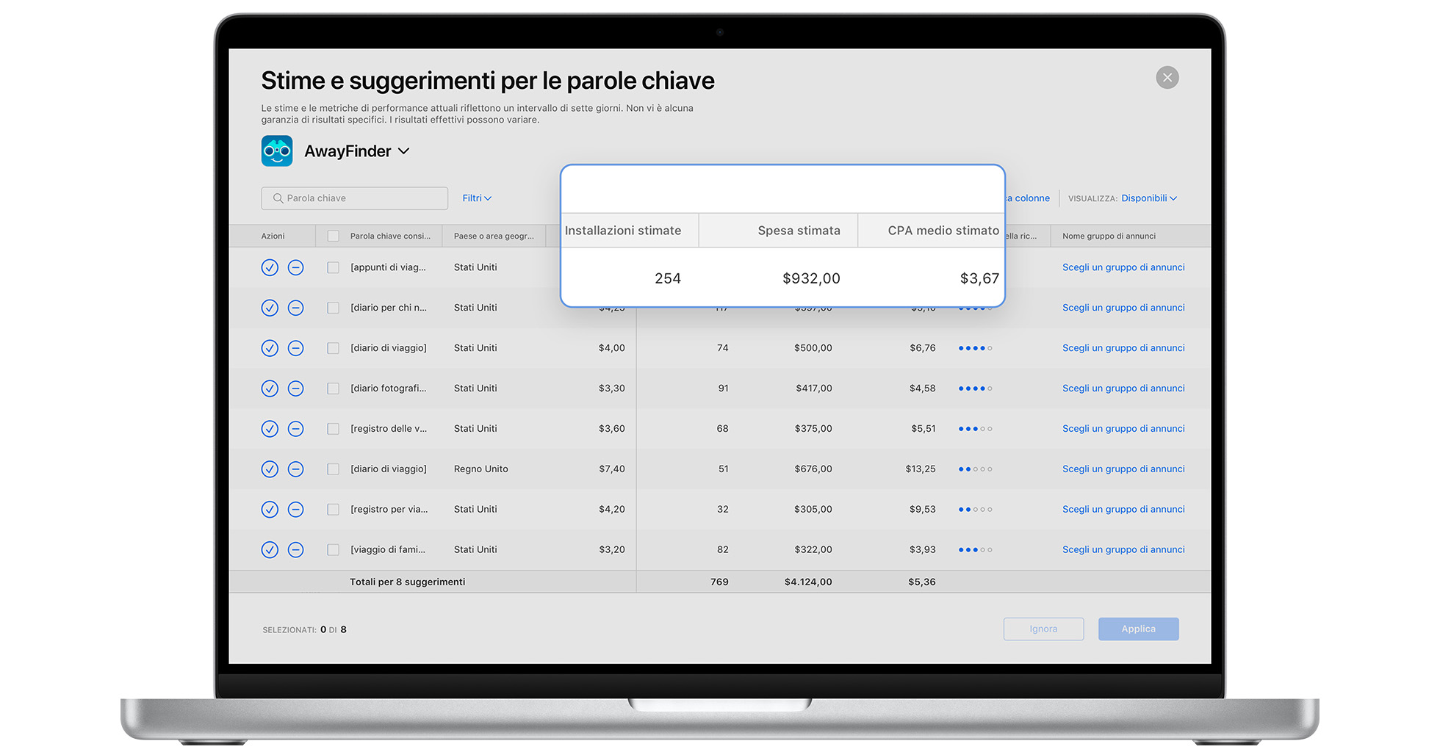Accept suggestion for [appunti di viag...] keyword
1440x752 pixels.
(x=270, y=267)
